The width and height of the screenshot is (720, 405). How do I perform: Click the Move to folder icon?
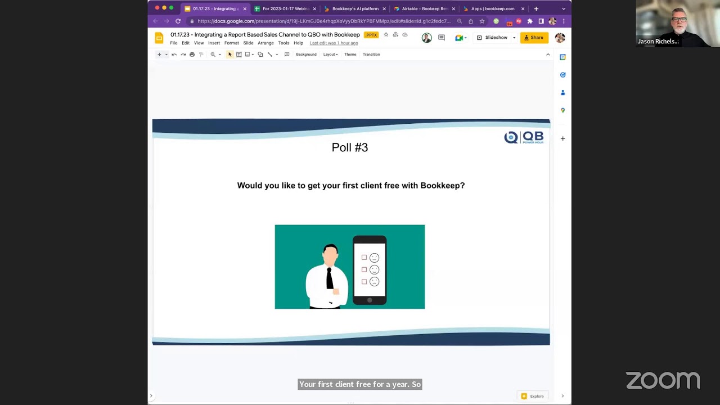pos(395,35)
